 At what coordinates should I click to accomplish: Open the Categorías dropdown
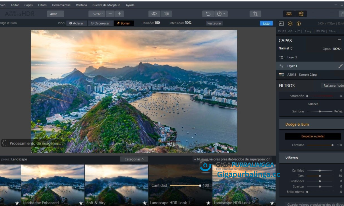pos(134,159)
